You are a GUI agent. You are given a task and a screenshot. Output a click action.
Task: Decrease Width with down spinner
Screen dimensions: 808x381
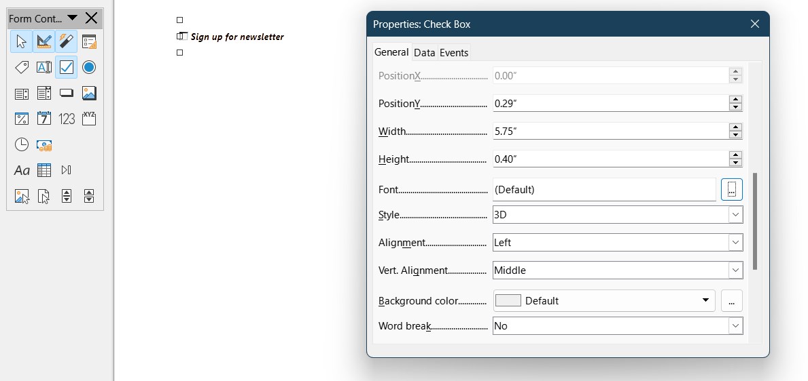click(735, 135)
